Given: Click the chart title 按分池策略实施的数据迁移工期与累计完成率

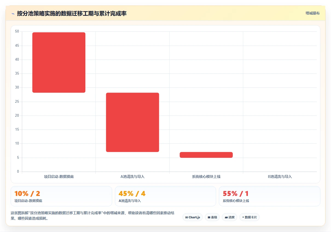Looking at the screenshot, I should [x=72, y=14].
